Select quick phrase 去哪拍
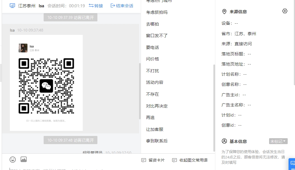Viewport: 295px width, 170px height. [152, 24]
